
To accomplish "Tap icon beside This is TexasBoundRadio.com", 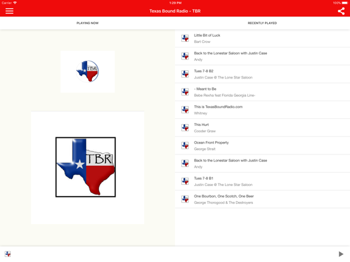I will (185, 110).
